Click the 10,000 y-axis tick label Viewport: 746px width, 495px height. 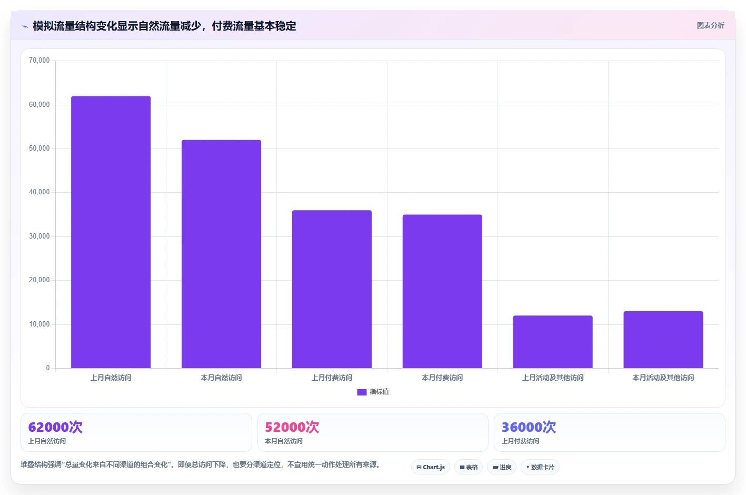[x=39, y=324]
